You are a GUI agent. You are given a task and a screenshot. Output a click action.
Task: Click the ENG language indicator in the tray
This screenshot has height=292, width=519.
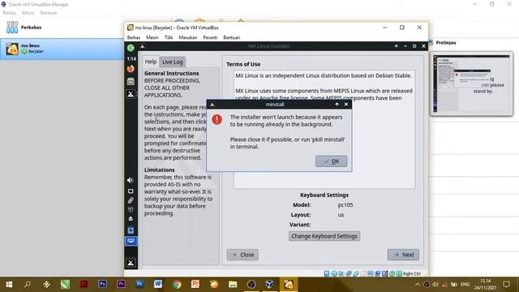click(465, 285)
